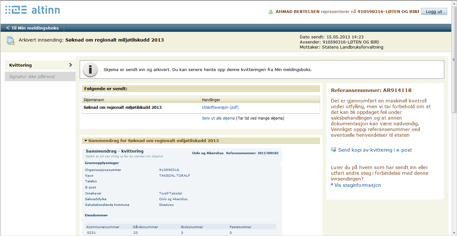This screenshot has width=457, height=236.
Task: Click organisasjonsnummer value 910590316 in summary
Action: coord(169,170)
